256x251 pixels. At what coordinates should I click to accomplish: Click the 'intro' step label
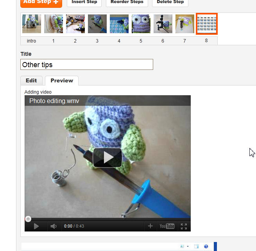[x=31, y=41]
